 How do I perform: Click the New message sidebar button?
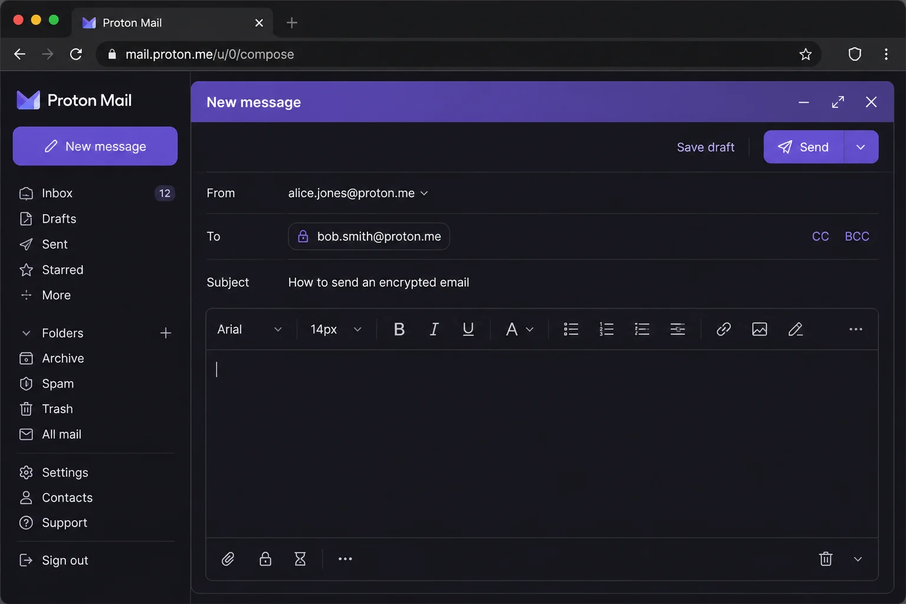(x=95, y=146)
